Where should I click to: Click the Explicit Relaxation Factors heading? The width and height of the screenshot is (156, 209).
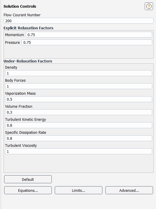(x=28, y=28)
